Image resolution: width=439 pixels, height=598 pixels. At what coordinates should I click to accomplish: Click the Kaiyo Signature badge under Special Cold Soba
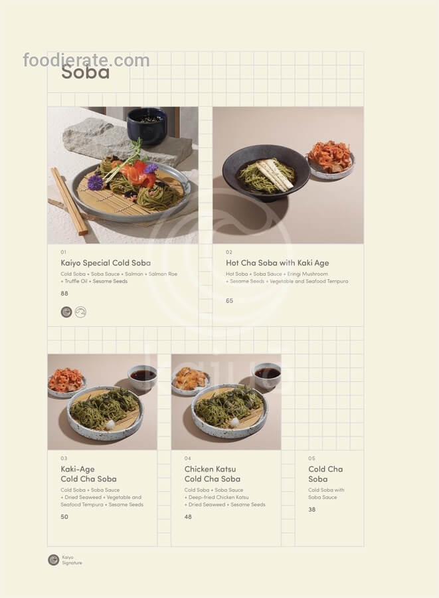[66, 312]
